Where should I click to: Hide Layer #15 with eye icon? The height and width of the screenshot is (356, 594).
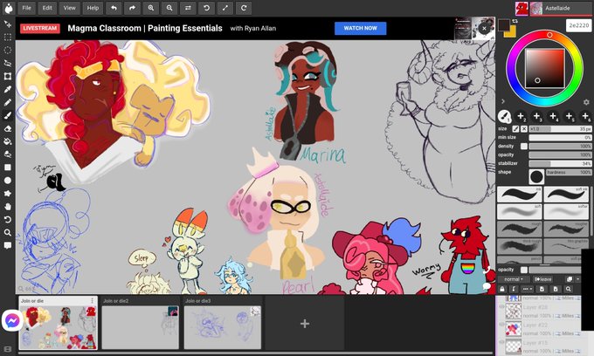pyautogui.click(x=501, y=342)
